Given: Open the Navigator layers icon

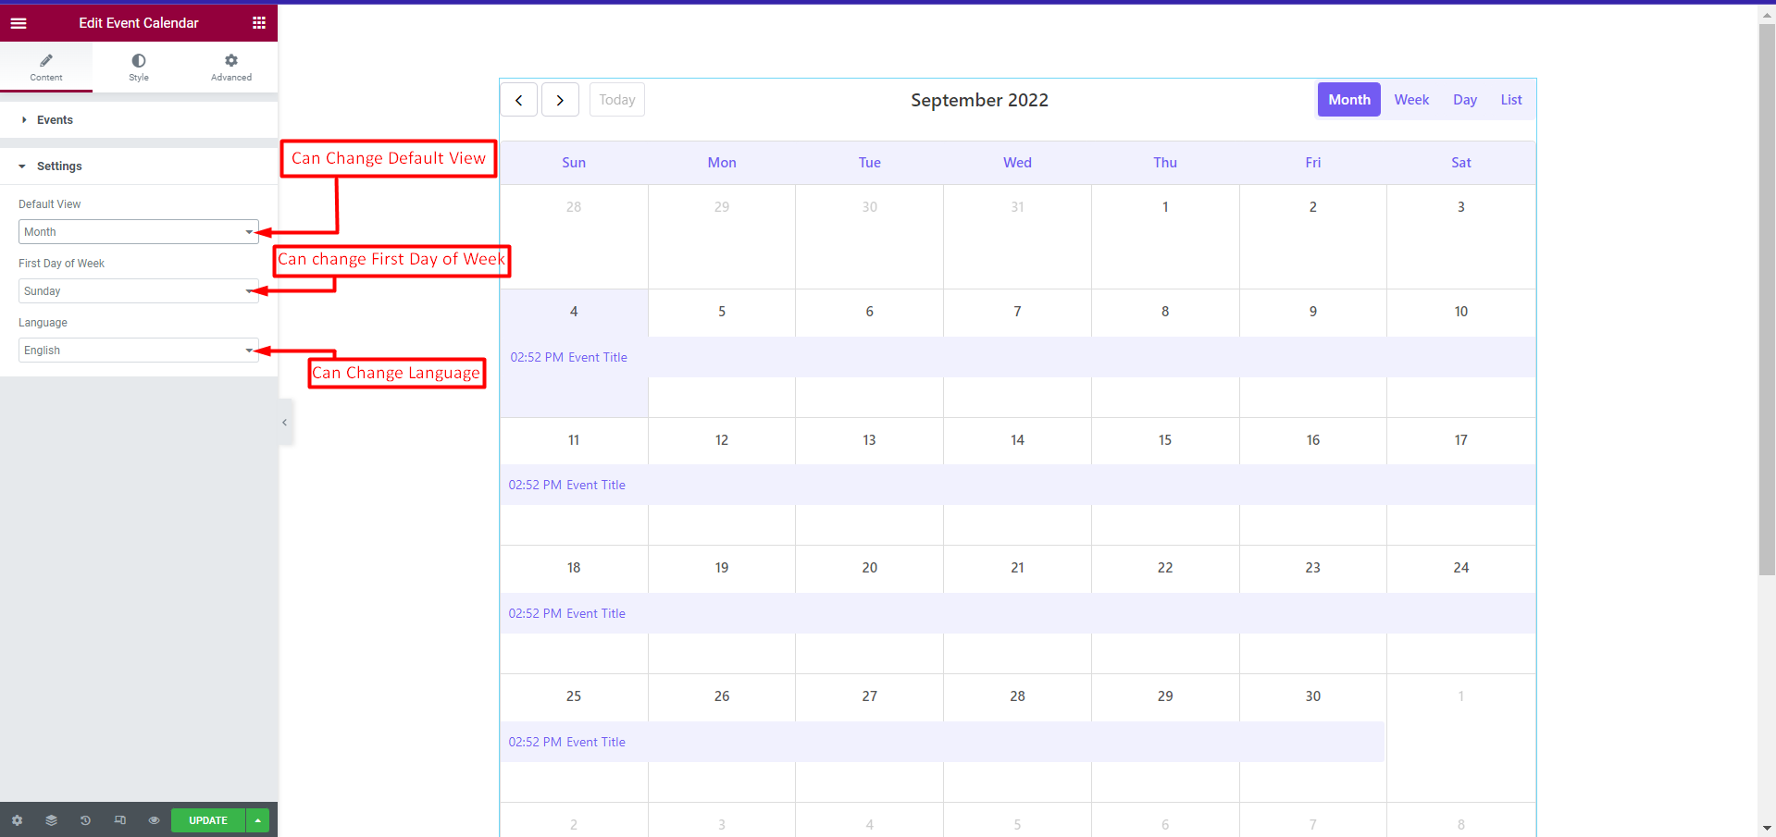Looking at the screenshot, I should click(51, 820).
